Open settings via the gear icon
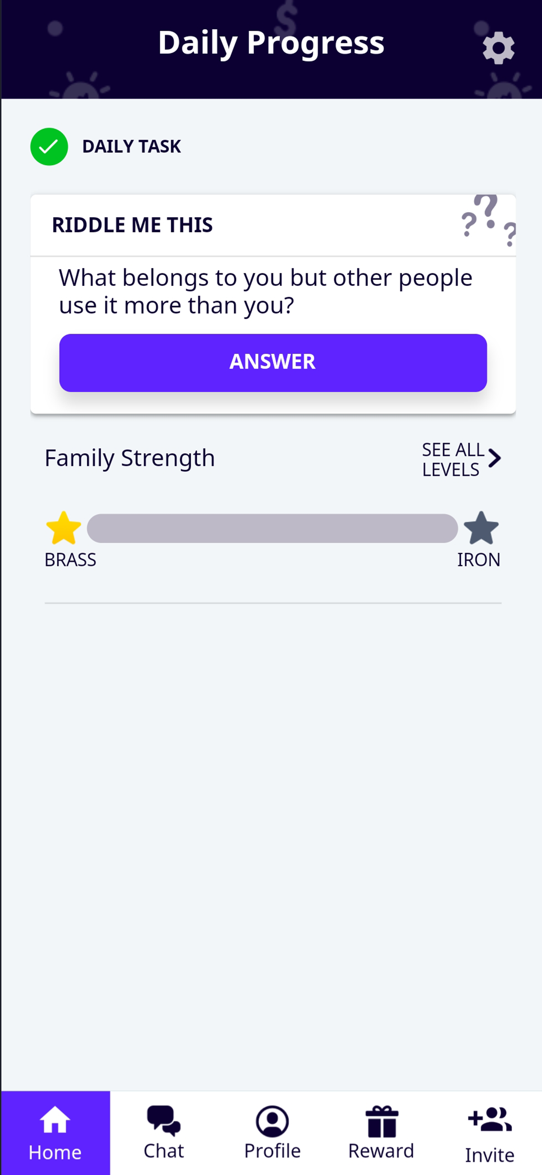 coord(498,48)
